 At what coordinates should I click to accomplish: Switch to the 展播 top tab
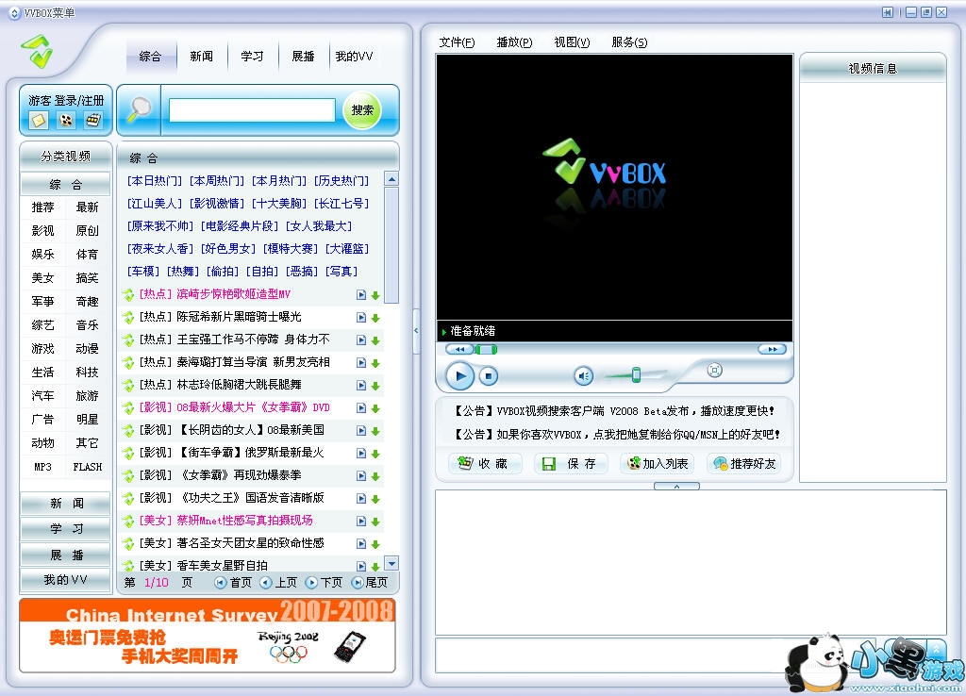pyautogui.click(x=303, y=57)
